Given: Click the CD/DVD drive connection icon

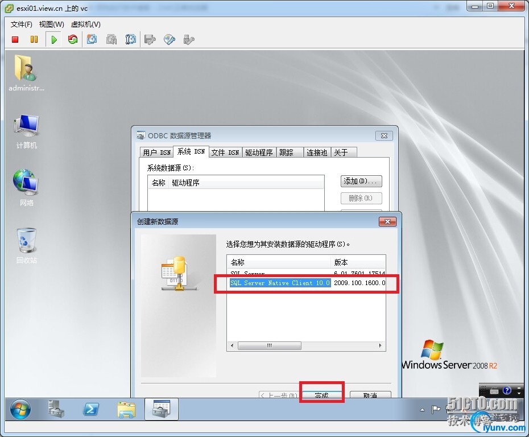Looking at the screenshot, I should [170, 39].
